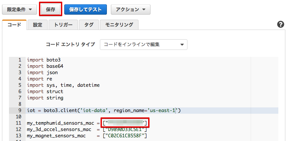Viewport: 286px width, 141px height.
Task: Click line 1 'import boto3'
Action: 44,60
